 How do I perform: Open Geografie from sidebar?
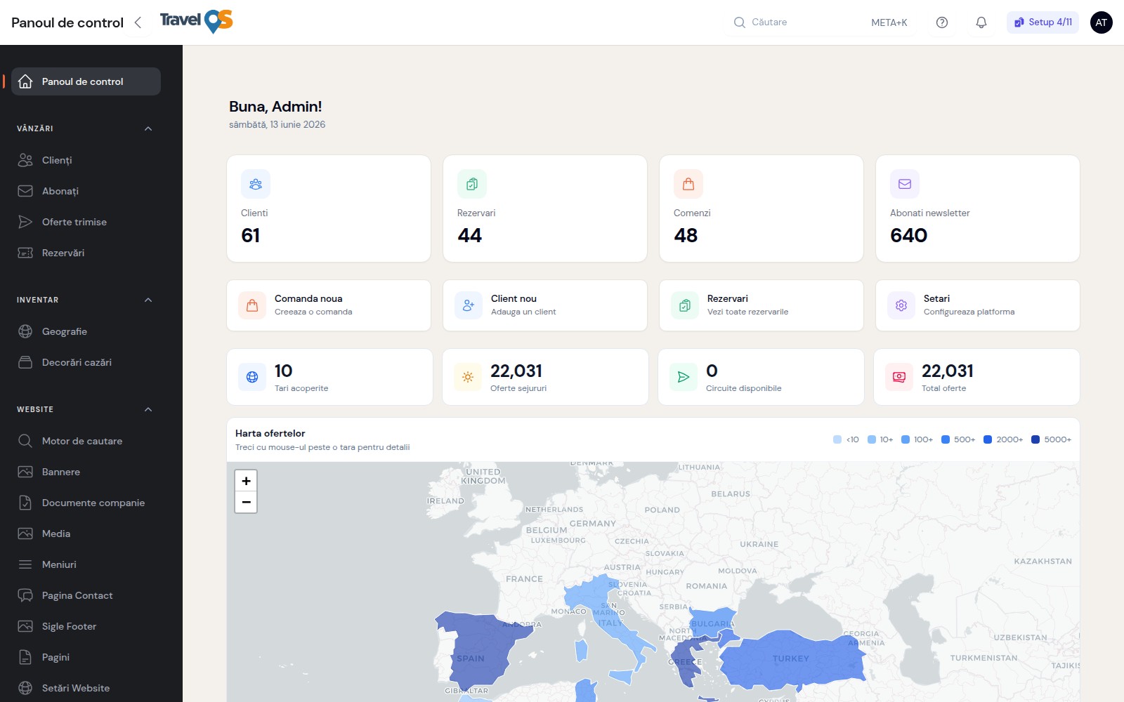pos(86,331)
